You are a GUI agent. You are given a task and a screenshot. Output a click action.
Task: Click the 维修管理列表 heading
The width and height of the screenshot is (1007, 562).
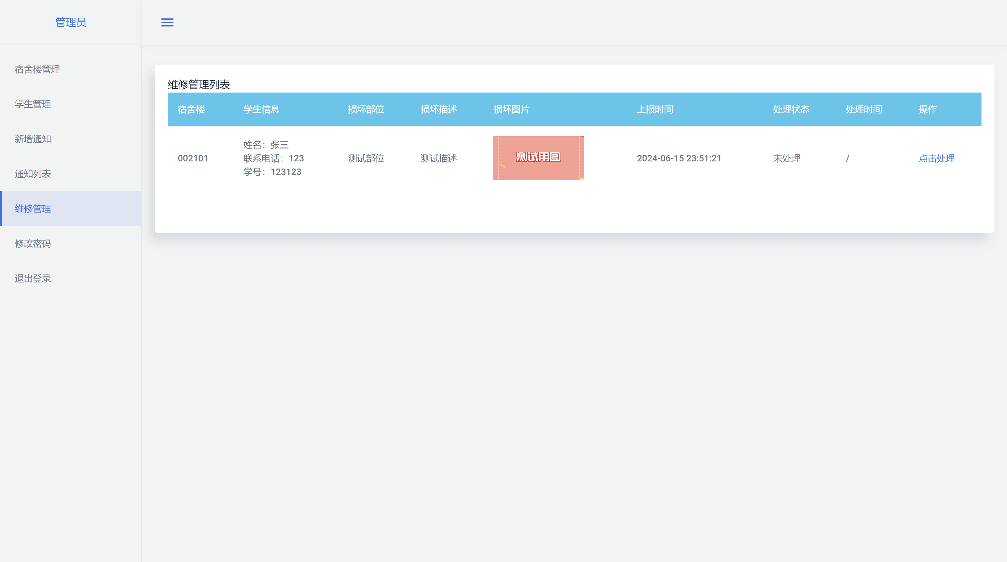(199, 85)
